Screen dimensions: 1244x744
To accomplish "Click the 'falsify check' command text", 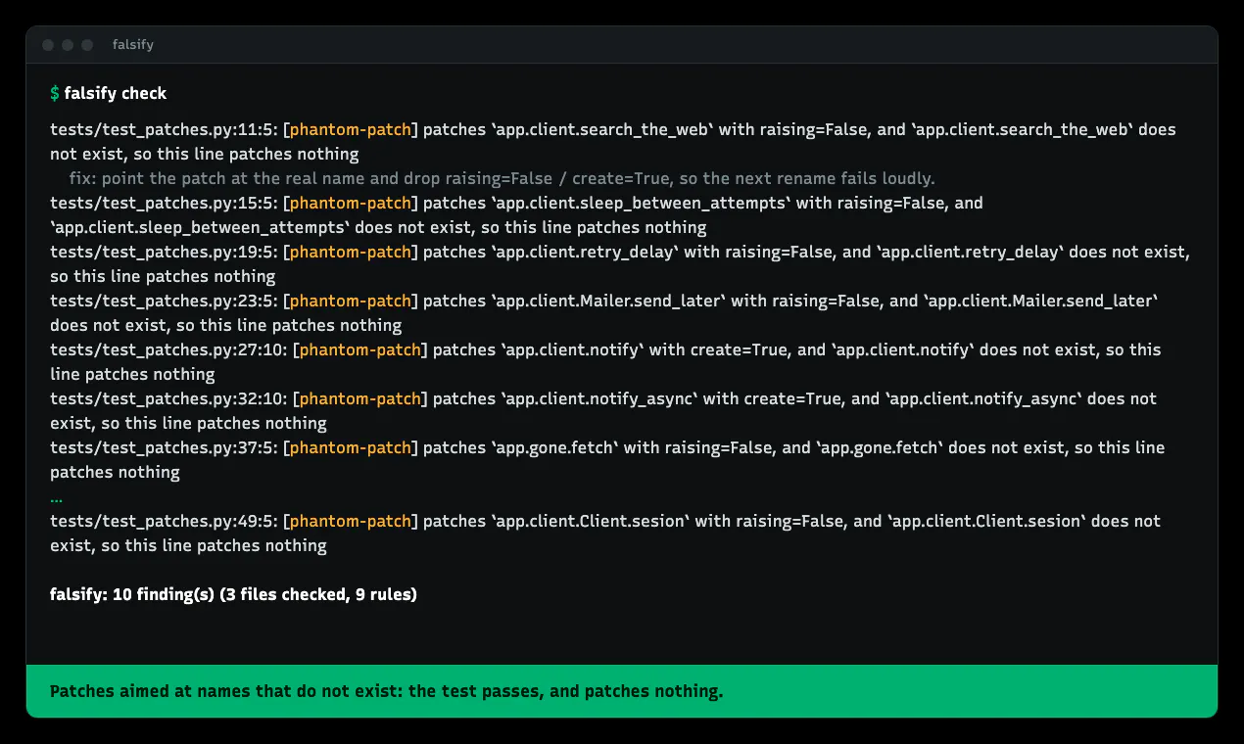I will (x=116, y=93).
